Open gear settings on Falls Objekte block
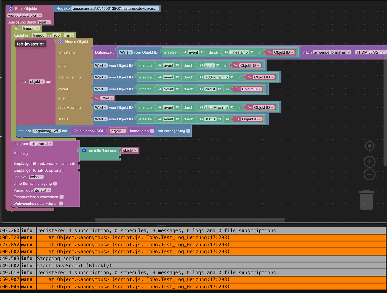The width and height of the screenshot is (387, 293). point(11,9)
